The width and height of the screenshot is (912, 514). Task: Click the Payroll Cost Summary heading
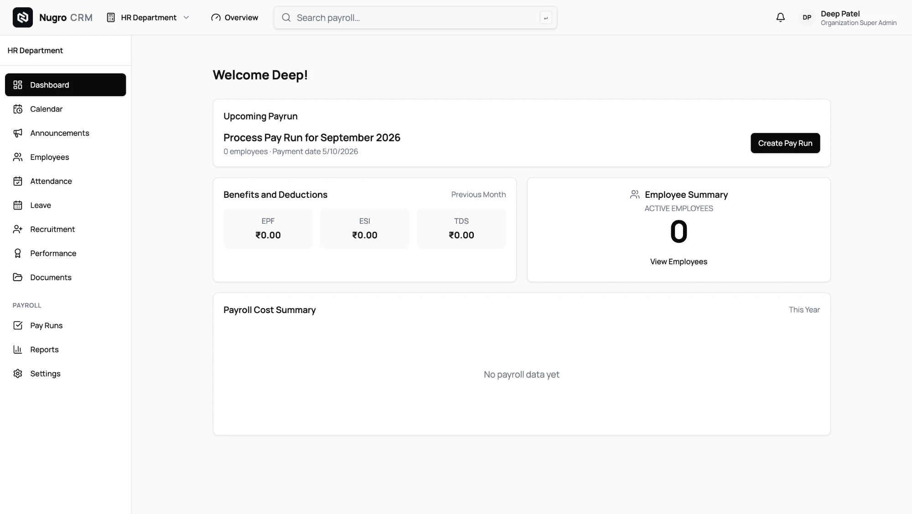[269, 310]
